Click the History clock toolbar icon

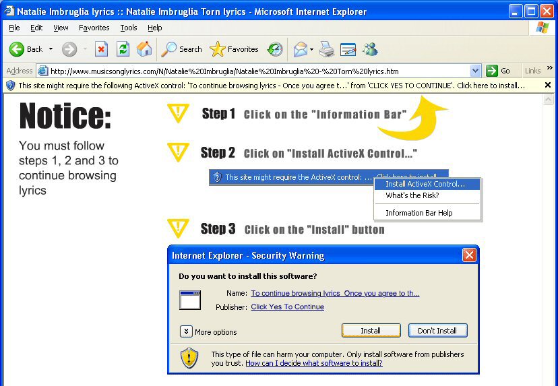tap(275, 49)
